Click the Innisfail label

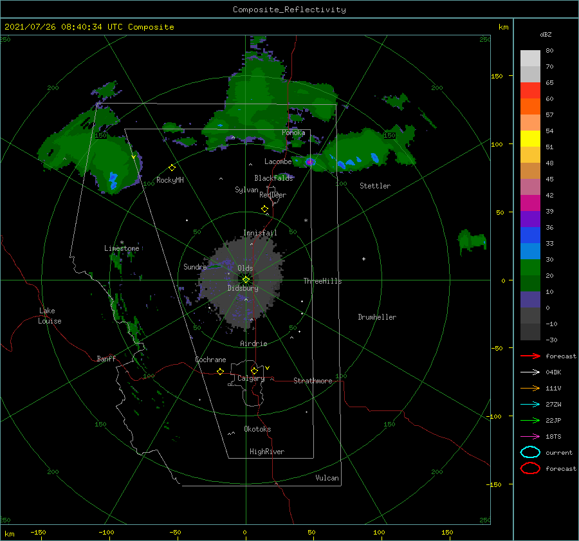(x=260, y=233)
